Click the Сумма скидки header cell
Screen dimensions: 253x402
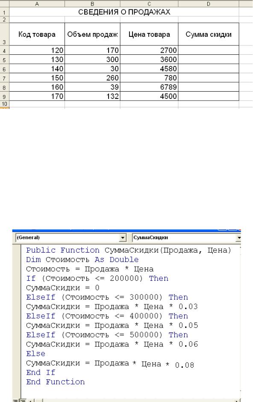point(209,34)
